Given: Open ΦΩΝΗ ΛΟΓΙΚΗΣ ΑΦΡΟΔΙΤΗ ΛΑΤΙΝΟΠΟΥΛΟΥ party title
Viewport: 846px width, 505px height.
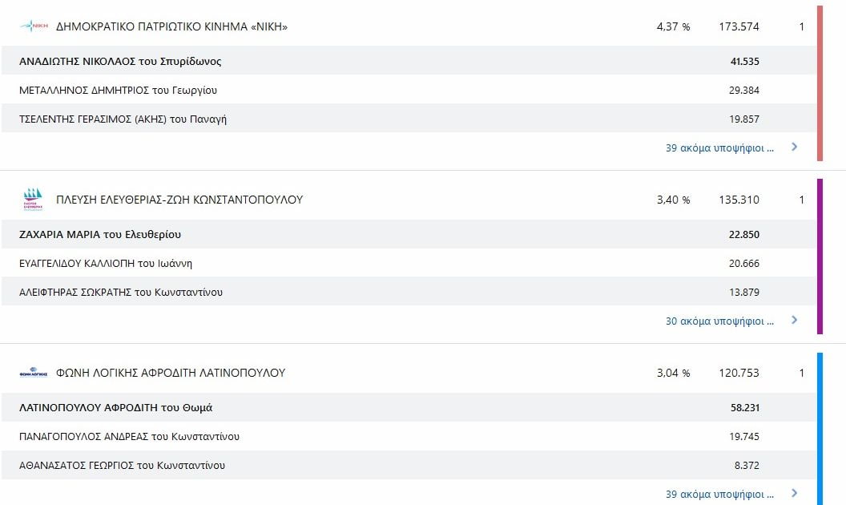Looking at the screenshot, I should pyautogui.click(x=171, y=373).
